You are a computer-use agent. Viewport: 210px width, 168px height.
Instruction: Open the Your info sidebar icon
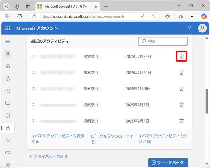click(8, 78)
